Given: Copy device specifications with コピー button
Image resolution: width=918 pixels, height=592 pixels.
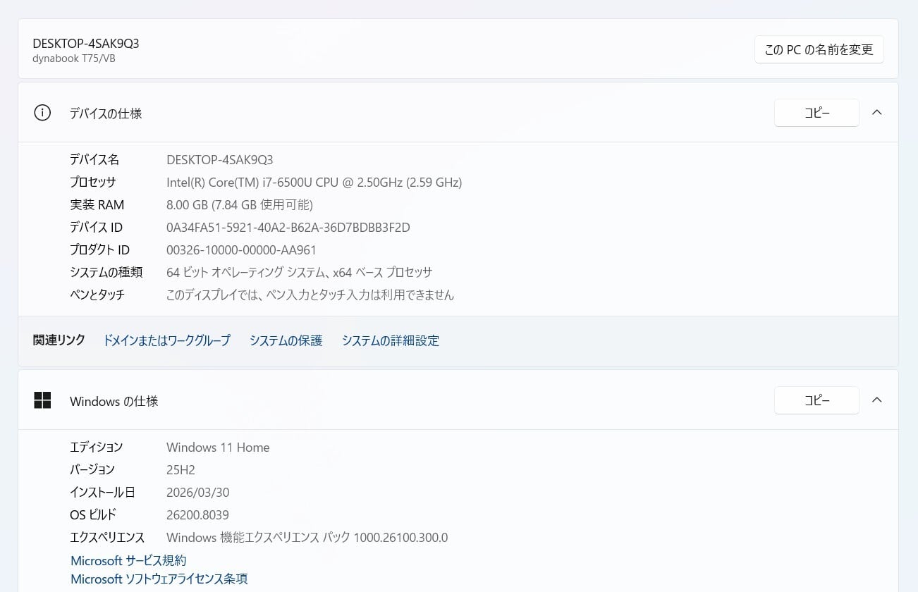Looking at the screenshot, I should point(816,113).
